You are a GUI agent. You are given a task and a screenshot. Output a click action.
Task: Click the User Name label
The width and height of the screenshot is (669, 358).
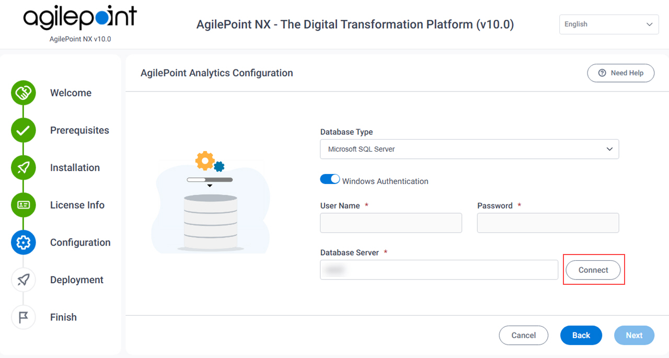click(340, 206)
